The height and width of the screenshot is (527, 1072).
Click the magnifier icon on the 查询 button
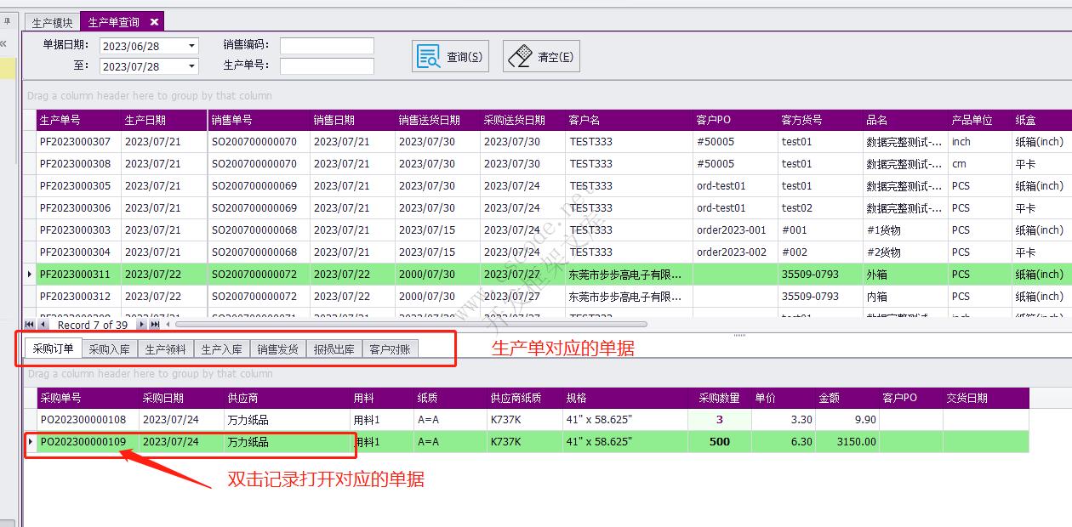pyautogui.click(x=428, y=54)
